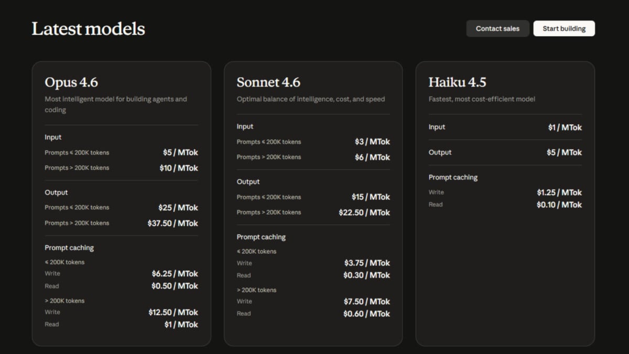Click '≤ 200K tokens' under Sonnet Prompt caching
629x354 pixels.
[x=256, y=251]
